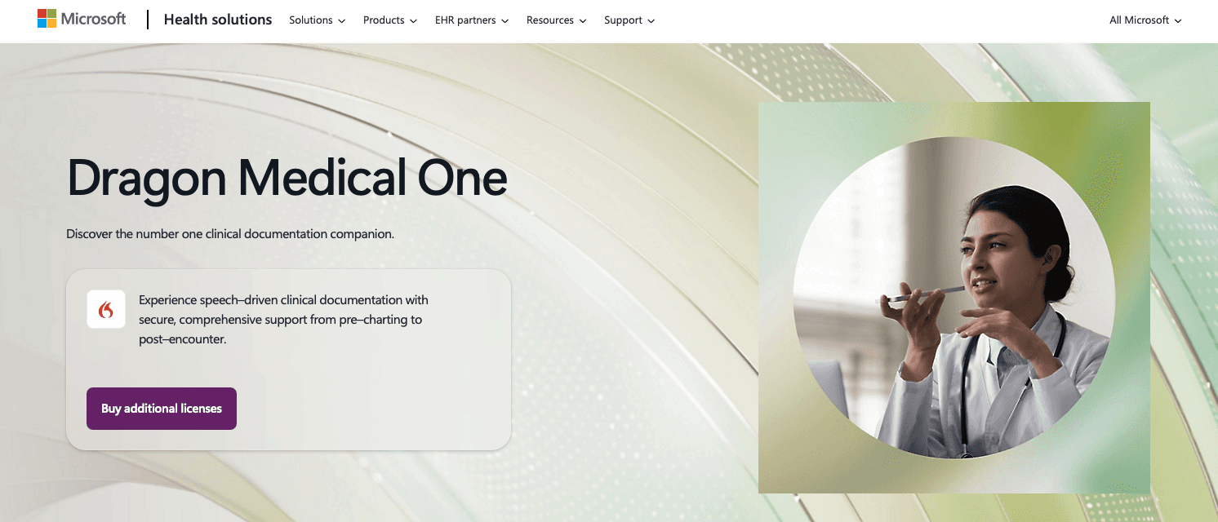Click the chevron next to Products
Viewport: 1218px width, 522px height.
pyautogui.click(x=413, y=21)
